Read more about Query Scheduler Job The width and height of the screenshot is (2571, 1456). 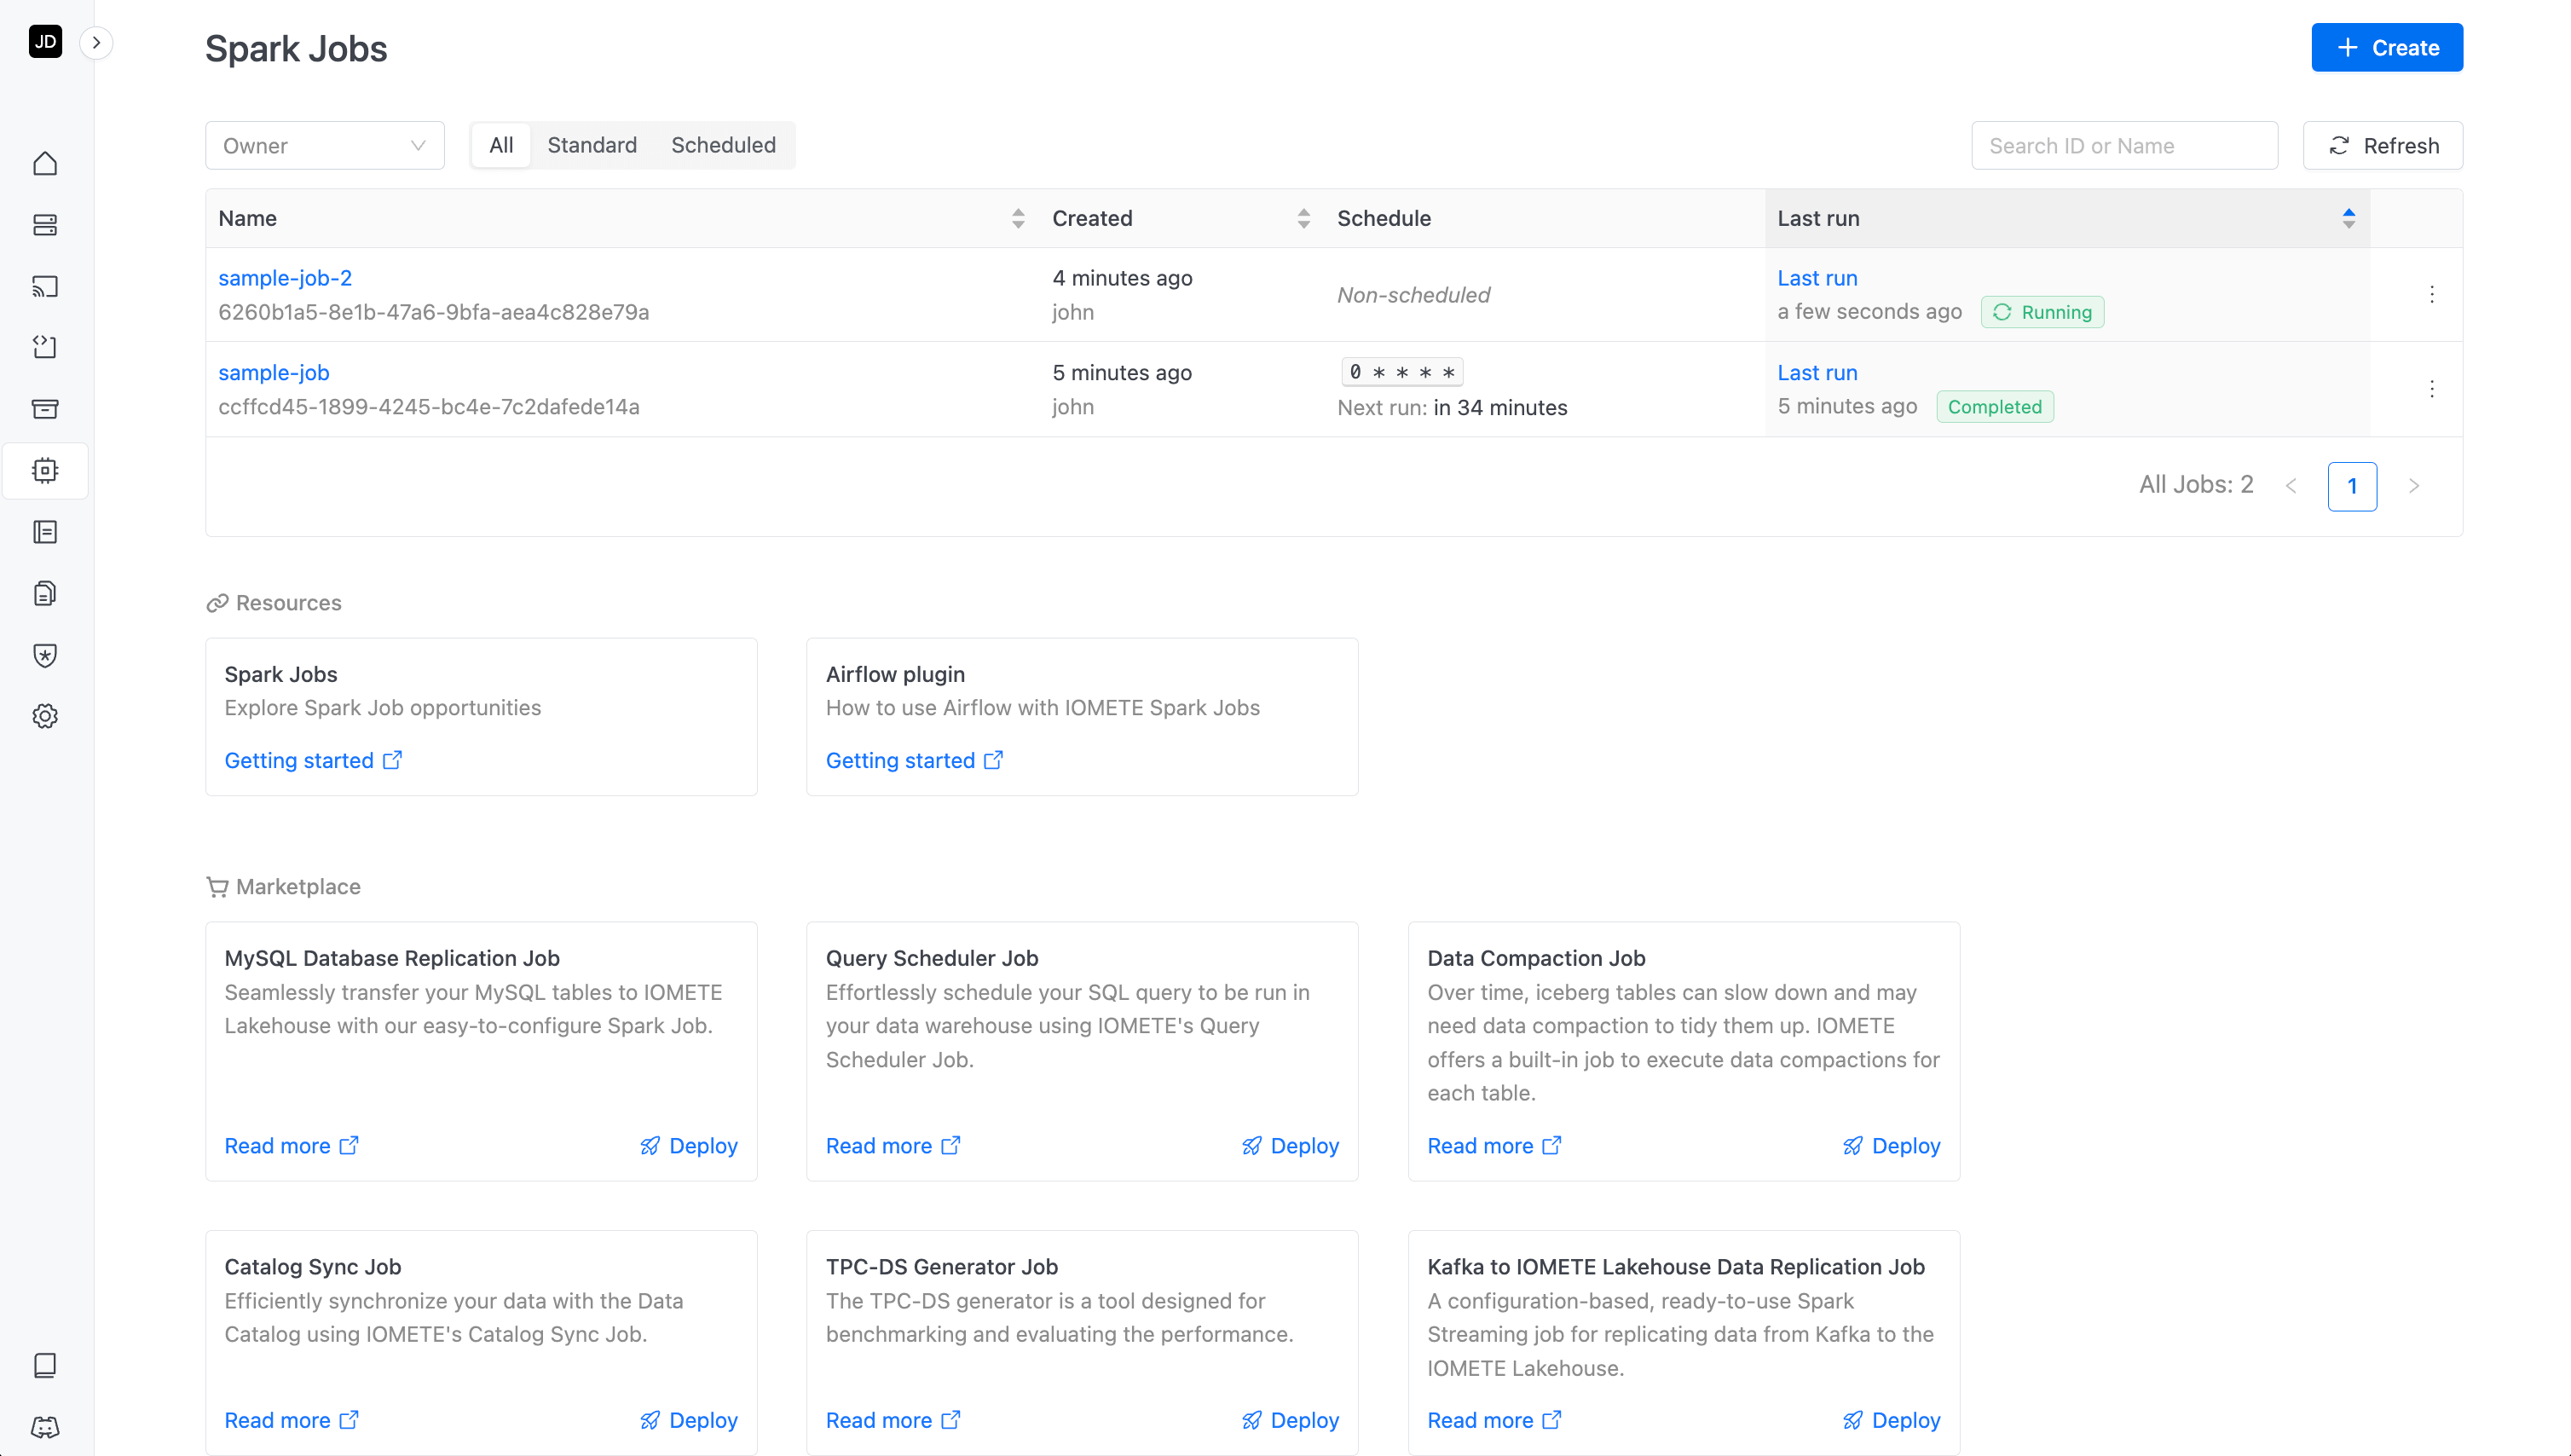pyautogui.click(x=892, y=1146)
